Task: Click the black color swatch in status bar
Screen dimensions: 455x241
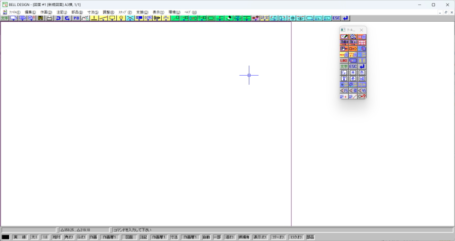Action: (6, 237)
